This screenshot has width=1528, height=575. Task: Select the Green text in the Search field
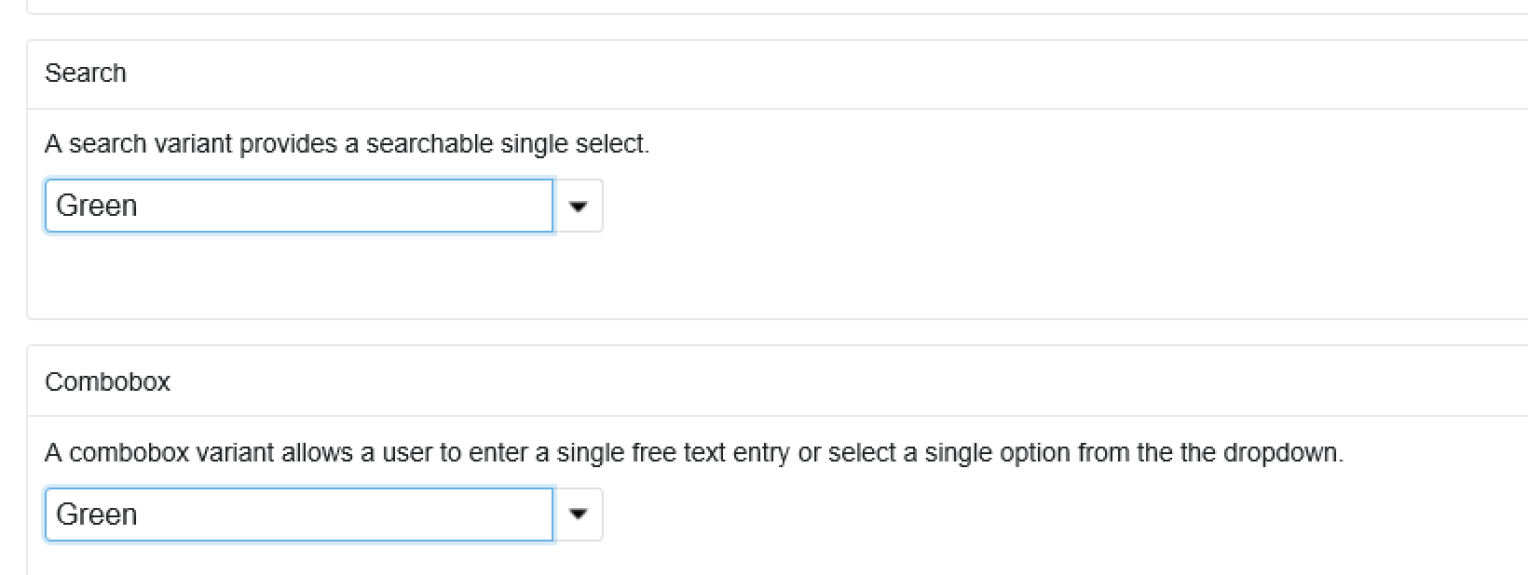pyautogui.click(x=97, y=206)
